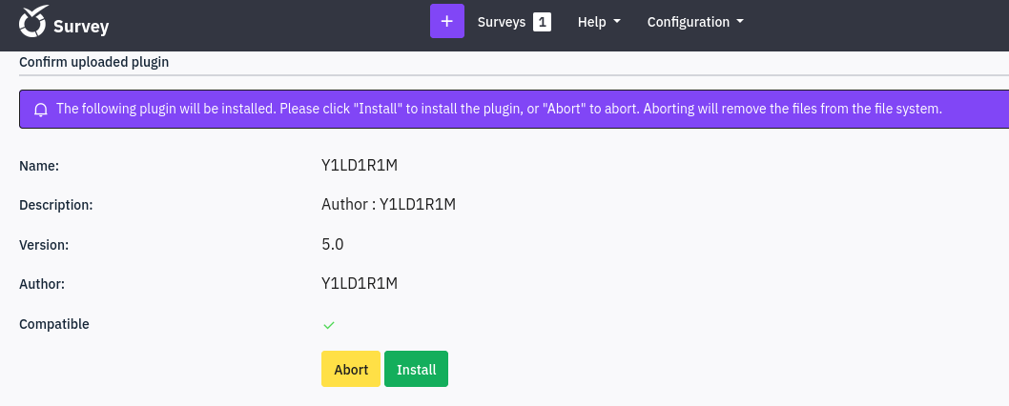Viewport: 1009px width, 406px height.
Task: Install the uploaded Y1LD1R1M plugin
Action: pos(417,370)
